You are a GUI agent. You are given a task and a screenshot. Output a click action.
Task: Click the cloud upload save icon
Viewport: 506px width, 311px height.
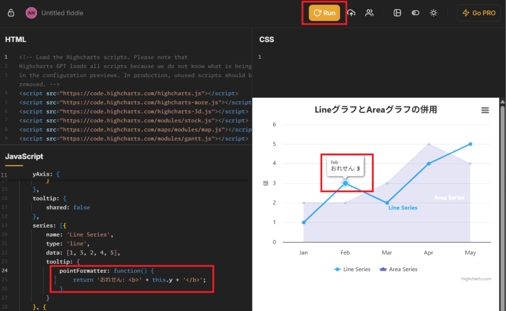tap(351, 13)
